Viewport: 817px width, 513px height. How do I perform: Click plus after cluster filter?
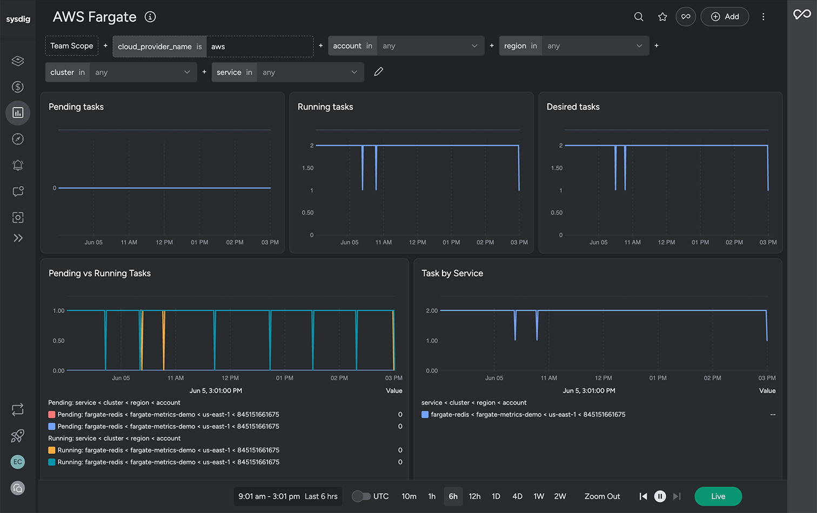point(204,72)
